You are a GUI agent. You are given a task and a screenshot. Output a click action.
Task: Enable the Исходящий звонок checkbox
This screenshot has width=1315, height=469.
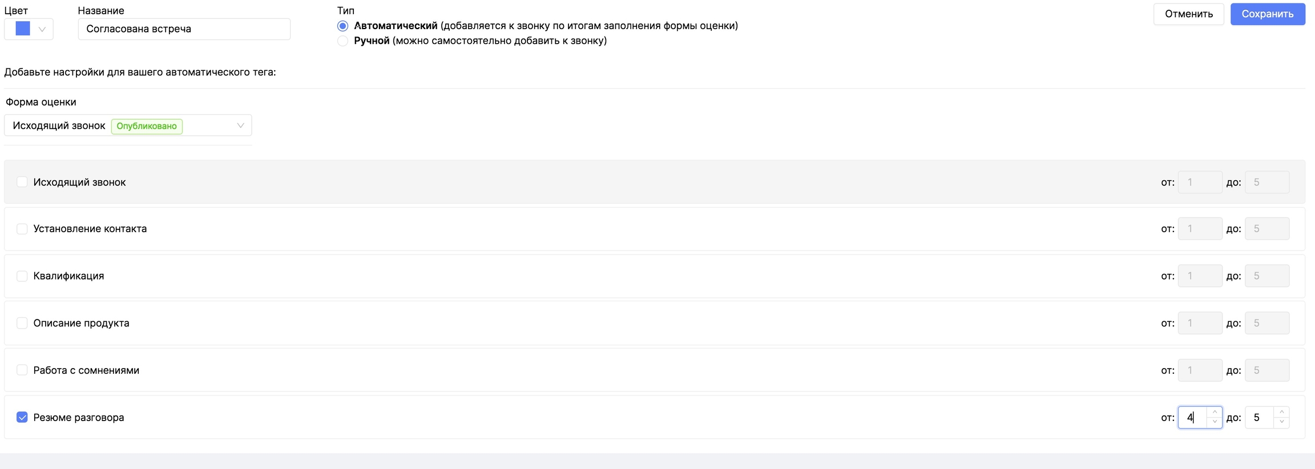[x=22, y=182]
